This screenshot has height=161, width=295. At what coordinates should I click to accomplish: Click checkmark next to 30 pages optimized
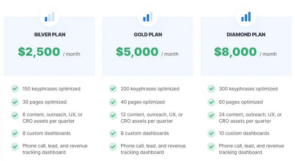pos(15,102)
